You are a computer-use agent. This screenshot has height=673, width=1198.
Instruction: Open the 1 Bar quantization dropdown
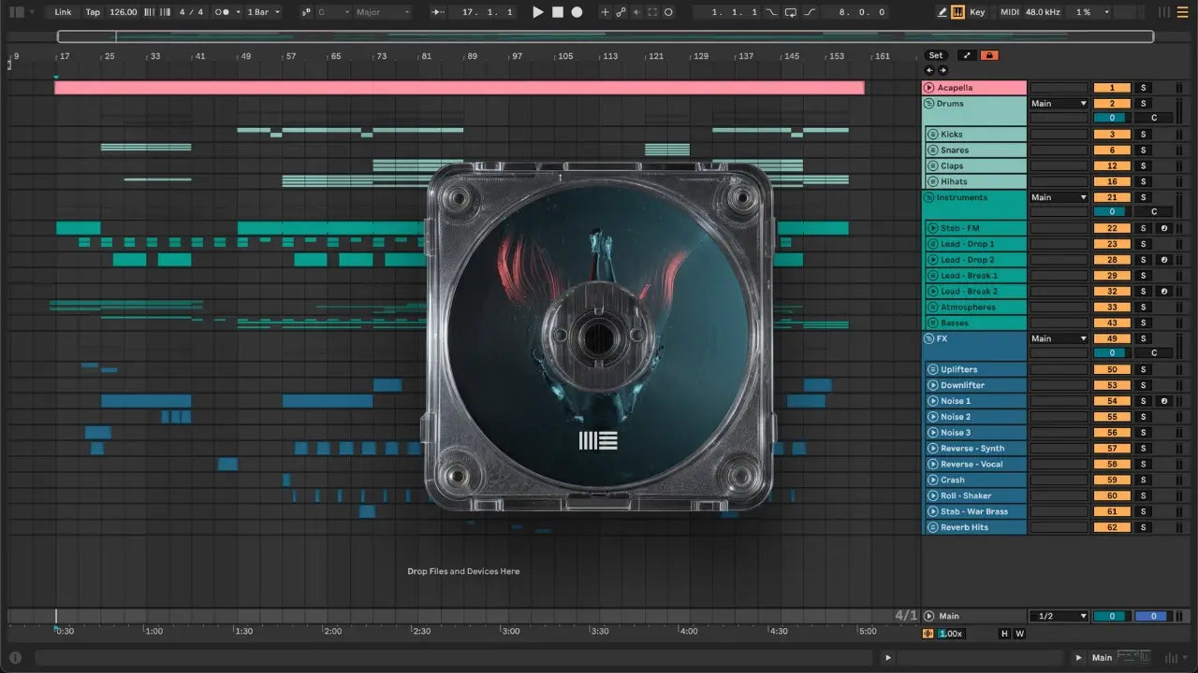[263, 12]
